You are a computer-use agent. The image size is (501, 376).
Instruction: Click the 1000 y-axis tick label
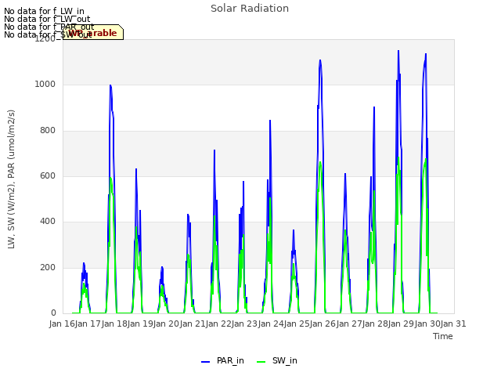pyautogui.click(x=45, y=84)
